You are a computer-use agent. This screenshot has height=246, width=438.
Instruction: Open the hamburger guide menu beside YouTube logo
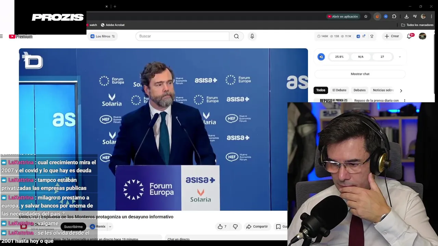coord(1,36)
